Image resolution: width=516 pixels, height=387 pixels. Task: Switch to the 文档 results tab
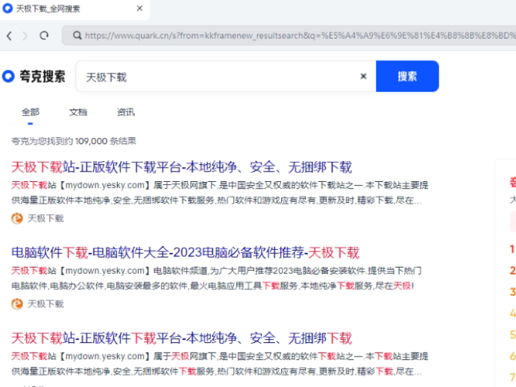click(x=78, y=112)
